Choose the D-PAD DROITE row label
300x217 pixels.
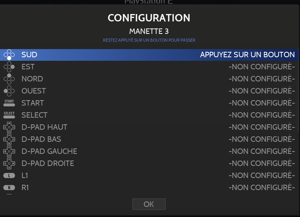point(48,164)
